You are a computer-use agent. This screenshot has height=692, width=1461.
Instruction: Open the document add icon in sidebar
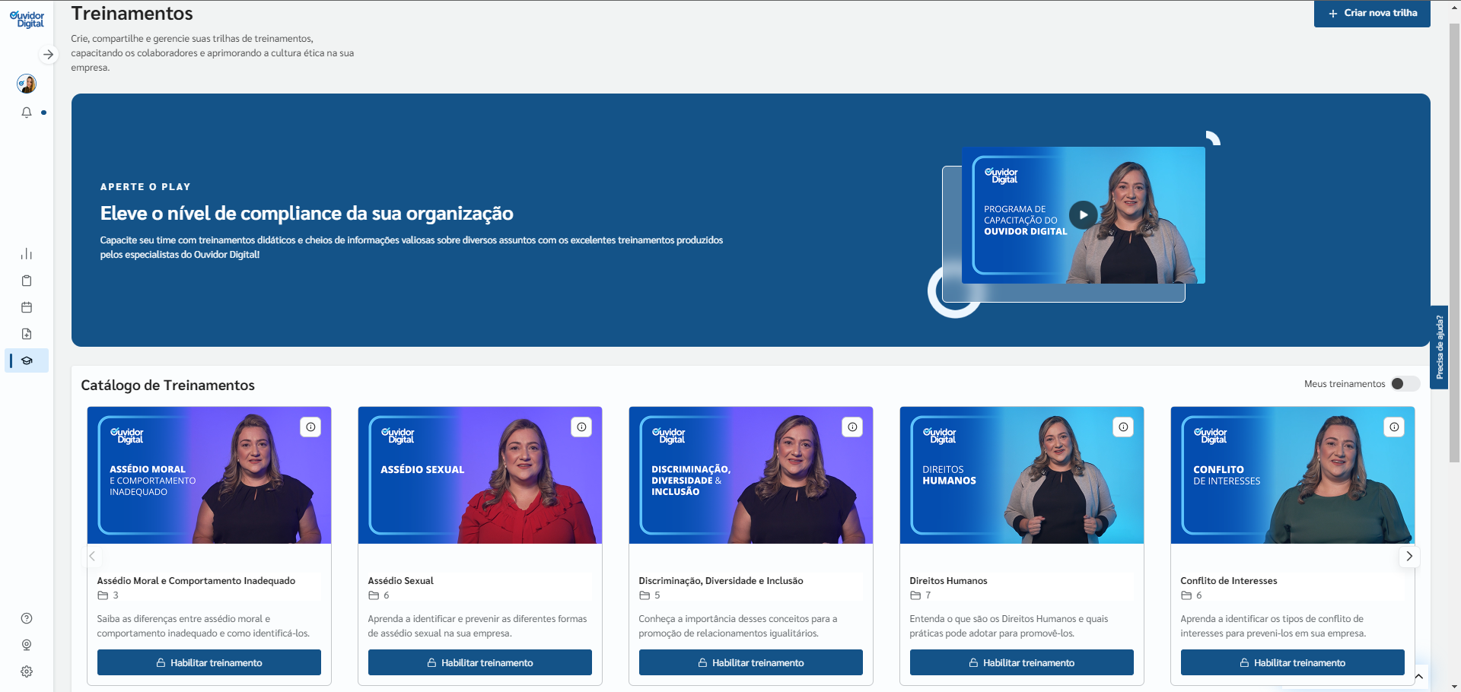(27, 334)
